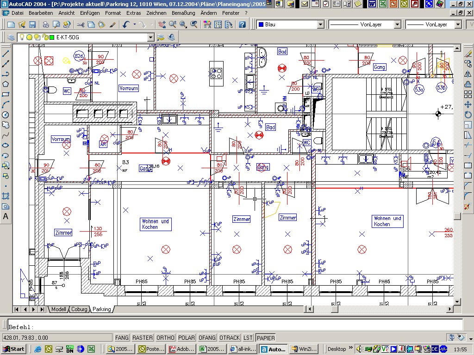Open the Layer Properties Manager icon

click(11, 37)
